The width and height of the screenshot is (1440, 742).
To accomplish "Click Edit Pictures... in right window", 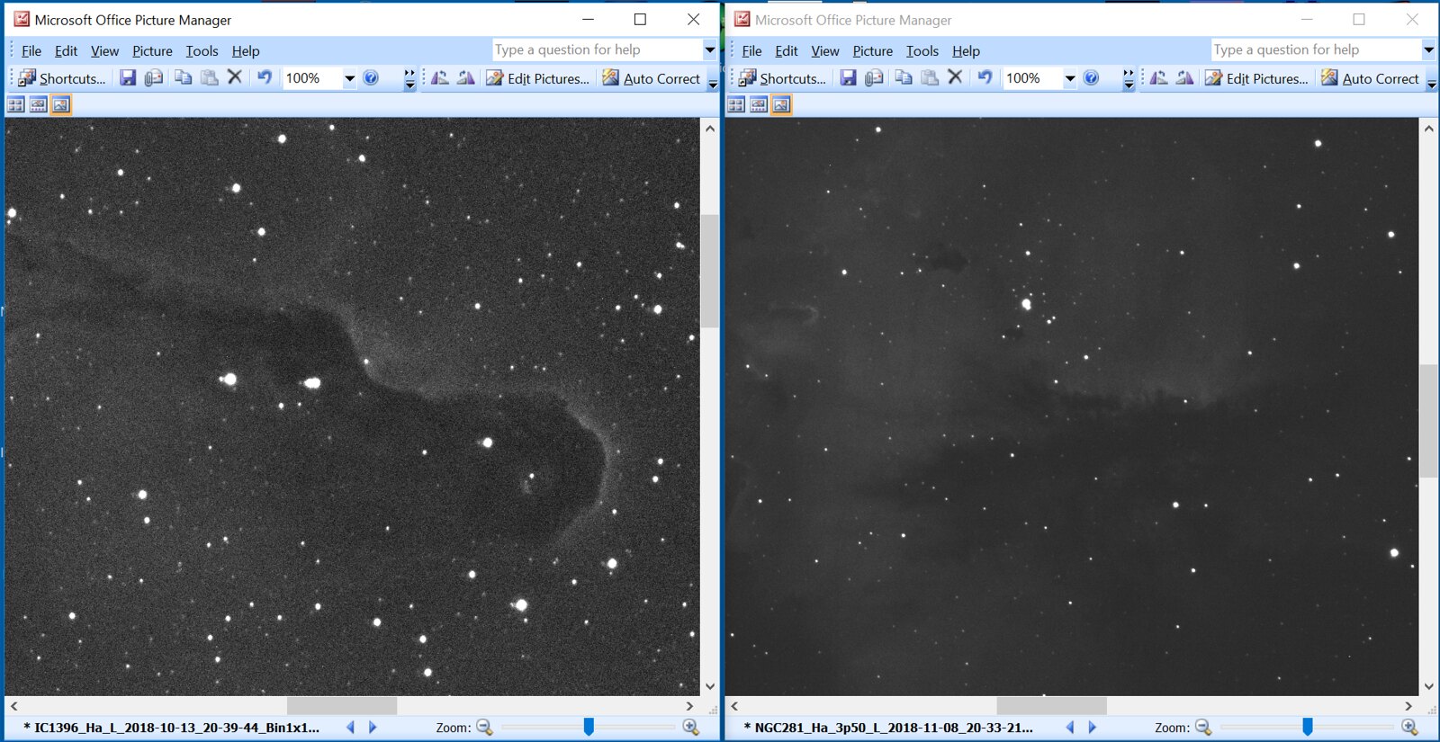I will coord(1258,78).
